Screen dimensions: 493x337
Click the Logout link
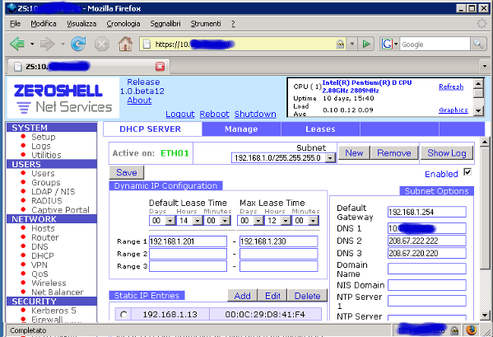coord(180,114)
